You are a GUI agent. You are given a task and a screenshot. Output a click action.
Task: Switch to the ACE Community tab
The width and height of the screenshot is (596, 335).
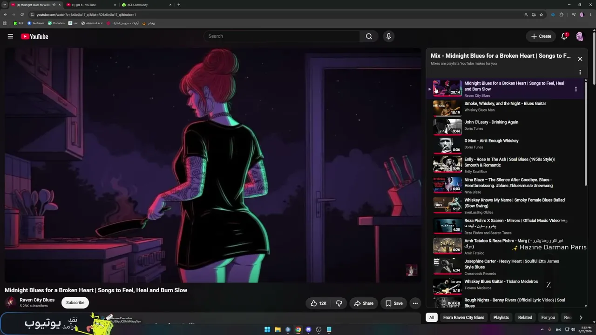click(146, 5)
